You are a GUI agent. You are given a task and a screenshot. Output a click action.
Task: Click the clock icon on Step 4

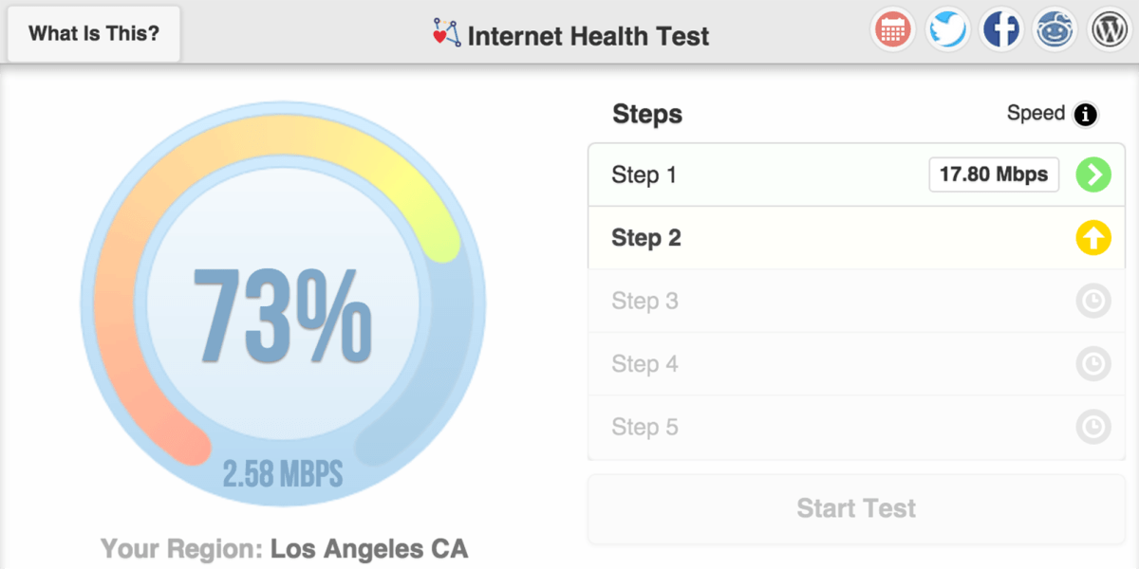pyautogui.click(x=1093, y=364)
